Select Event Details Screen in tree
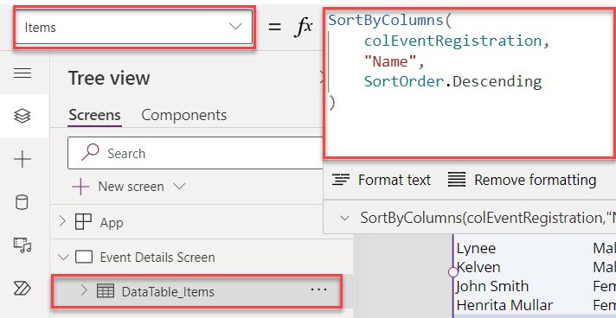This screenshot has width=616, height=318. pos(157,258)
